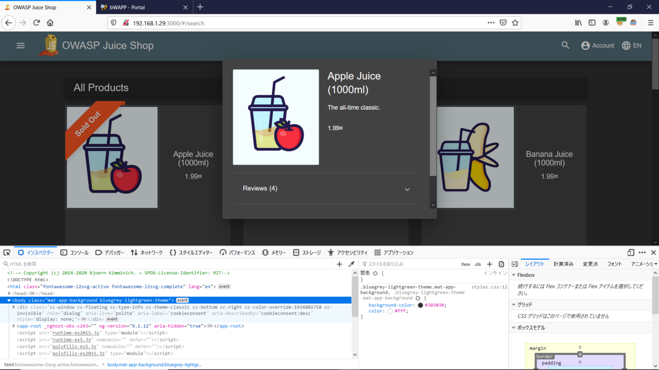Expand the head element node

[9, 293]
